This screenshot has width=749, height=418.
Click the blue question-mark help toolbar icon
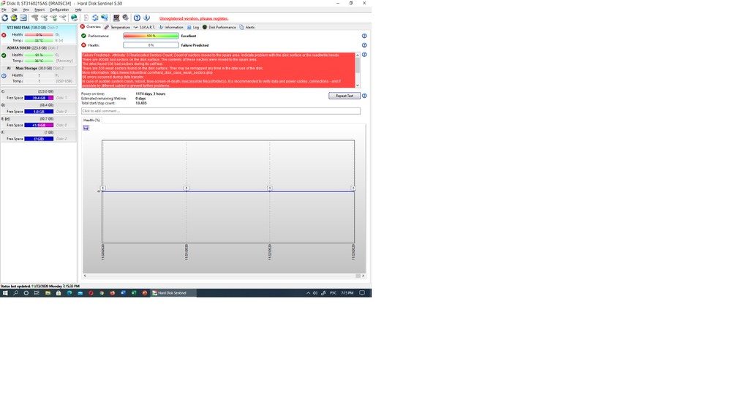137,18
